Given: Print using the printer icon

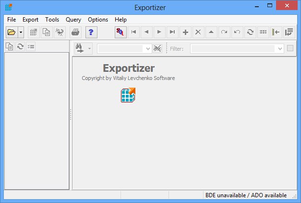Looking at the screenshot, I should point(75,32).
